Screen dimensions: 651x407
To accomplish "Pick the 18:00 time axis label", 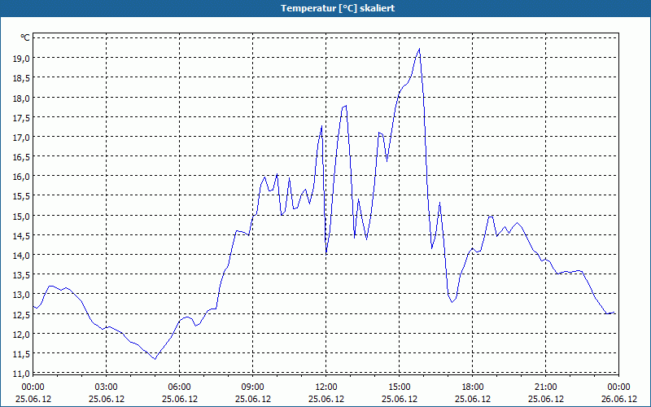I will (x=473, y=387).
